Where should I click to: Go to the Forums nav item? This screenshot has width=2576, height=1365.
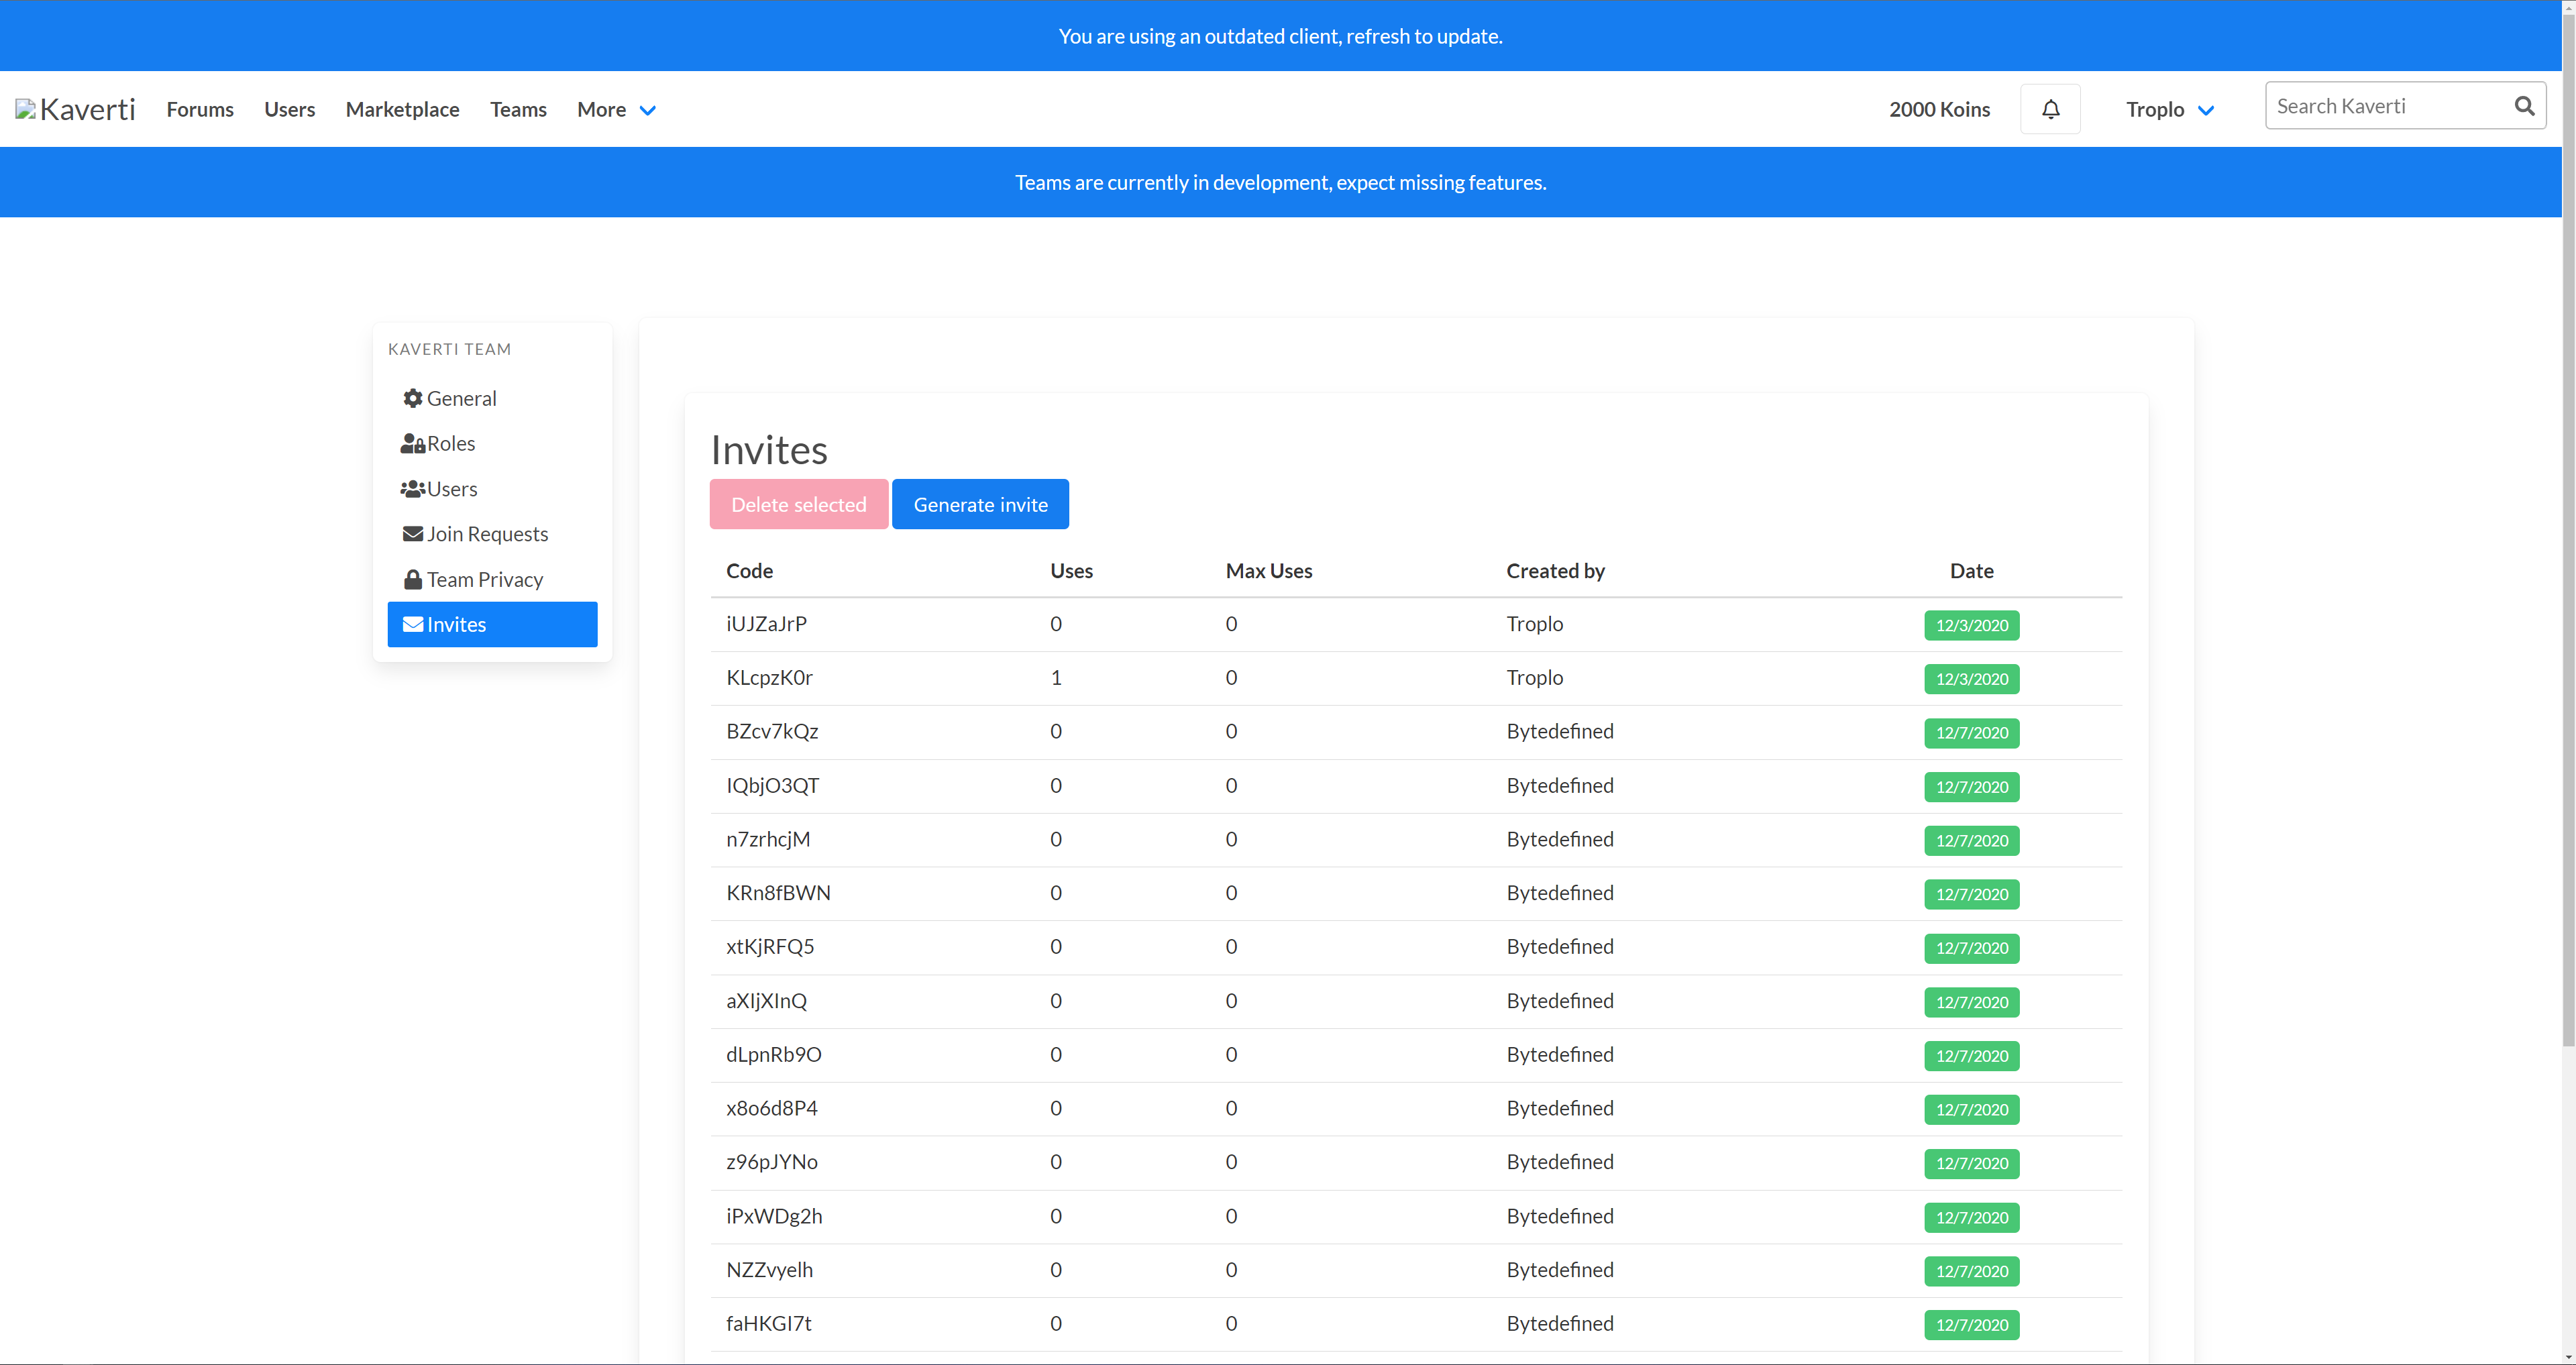(x=200, y=109)
